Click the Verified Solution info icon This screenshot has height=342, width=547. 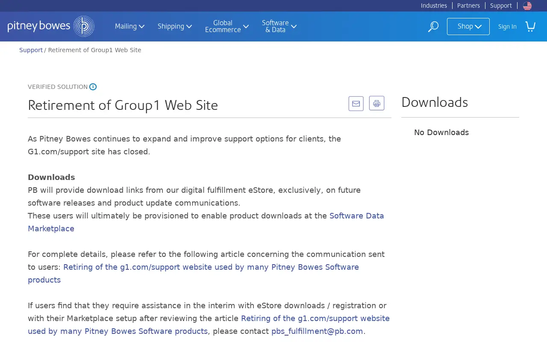(93, 87)
